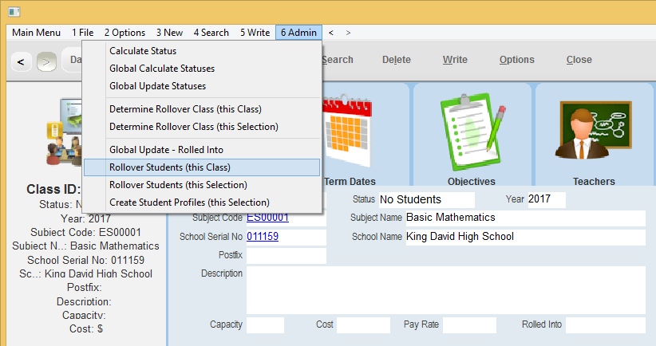Open the Objectives checklist icon
Screen dimensions: 656x346
[471, 132]
